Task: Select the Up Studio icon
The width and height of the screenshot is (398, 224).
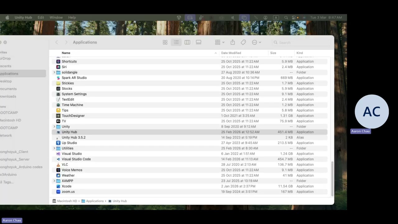Action: (x=58, y=143)
